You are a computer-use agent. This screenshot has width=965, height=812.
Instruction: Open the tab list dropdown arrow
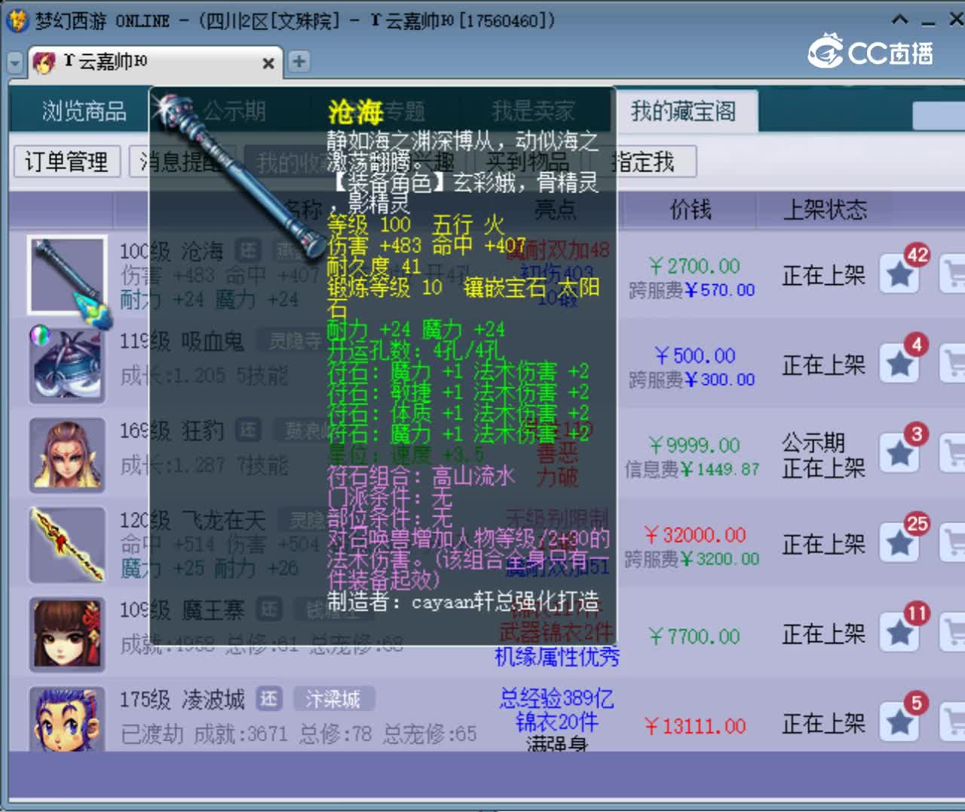coord(14,63)
